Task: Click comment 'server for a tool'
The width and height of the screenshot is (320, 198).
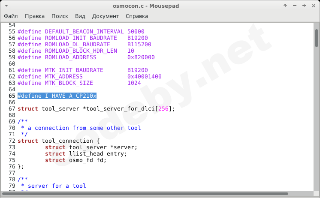Action: 57,186
